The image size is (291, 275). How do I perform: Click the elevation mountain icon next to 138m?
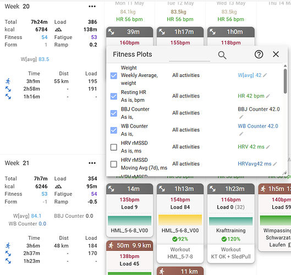[58, 30]
